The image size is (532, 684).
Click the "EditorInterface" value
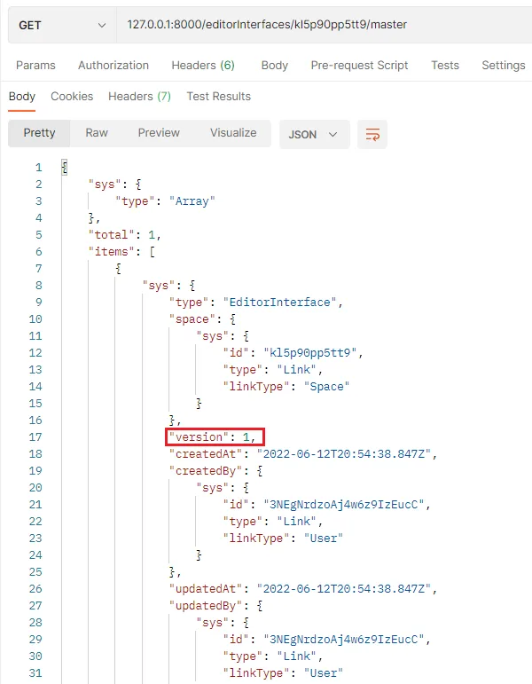(x=279, y=303)
